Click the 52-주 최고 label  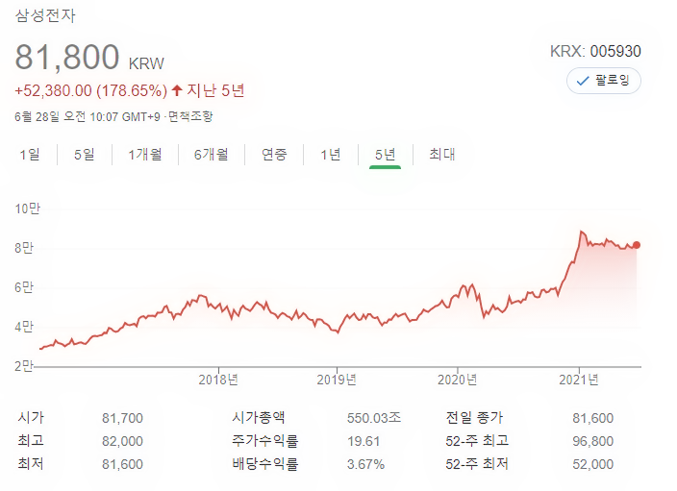pyautogui.click(x=477, y=440)
